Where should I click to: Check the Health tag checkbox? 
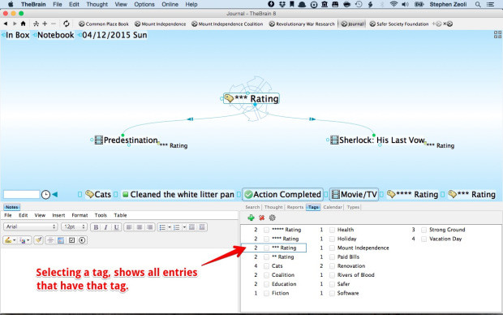(332, 230)
